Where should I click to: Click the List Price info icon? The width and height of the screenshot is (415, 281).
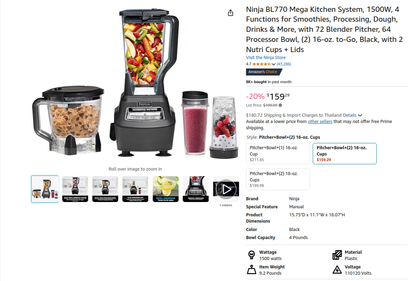pyautogui.click(x=280, y=105)
